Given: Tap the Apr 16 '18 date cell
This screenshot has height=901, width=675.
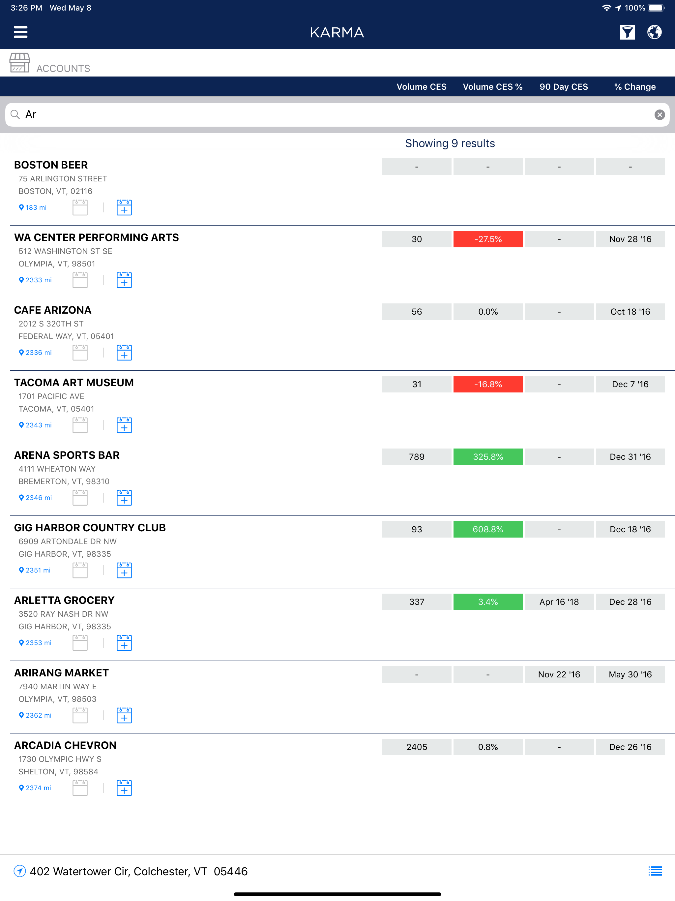Looking at the screenshot, I should pos(559,602).
